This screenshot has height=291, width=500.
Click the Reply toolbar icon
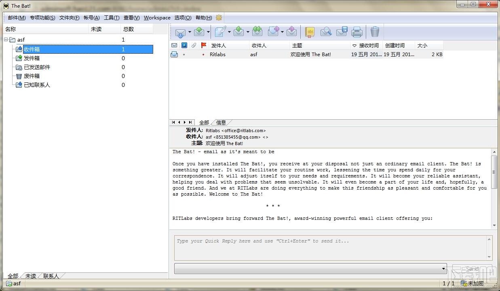(x=239, y=32)
